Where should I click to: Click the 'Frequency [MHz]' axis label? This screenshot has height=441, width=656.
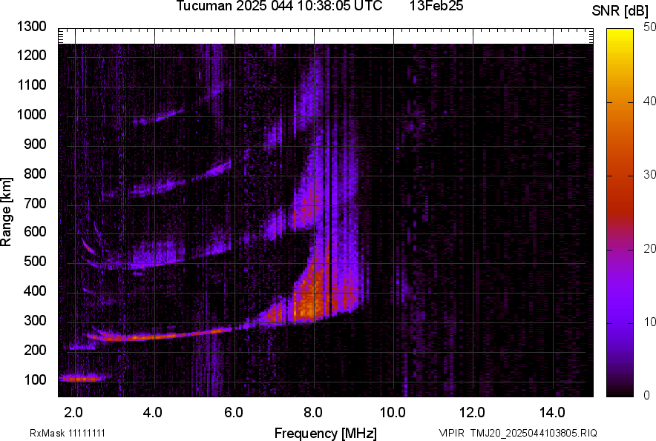point(326,433)
